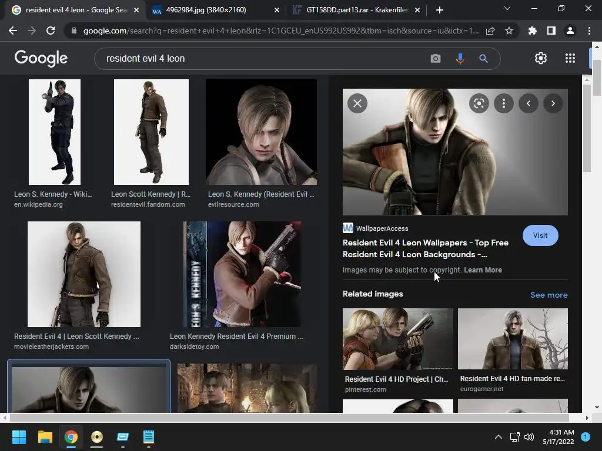The width and height of the screenshot is (602, 451).
Task: Close the image preview panel
Action: point(357,104)
